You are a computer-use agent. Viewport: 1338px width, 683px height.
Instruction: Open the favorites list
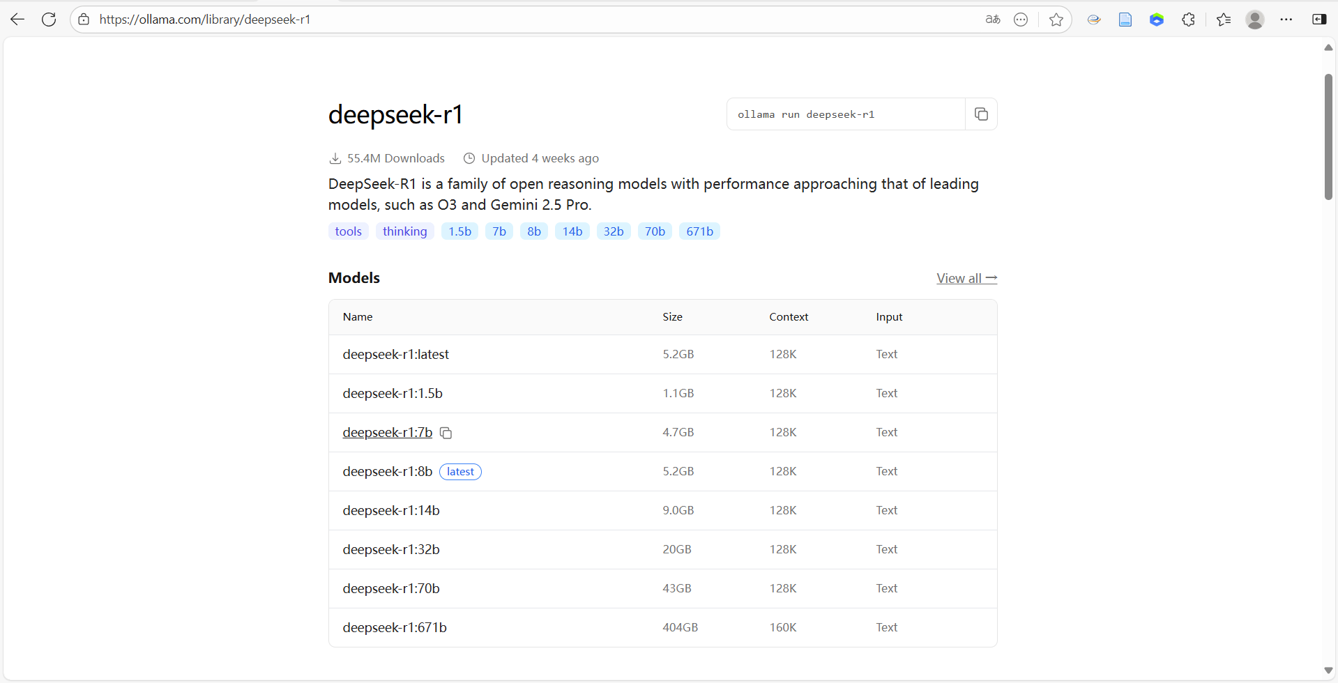(1224, 20)
